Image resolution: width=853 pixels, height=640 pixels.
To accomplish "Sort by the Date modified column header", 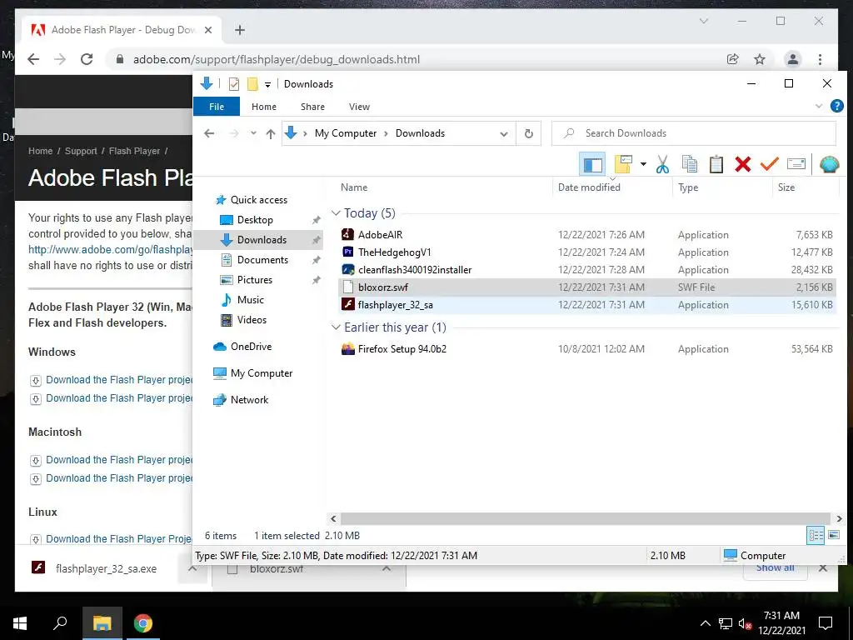I will coord(589,187).
